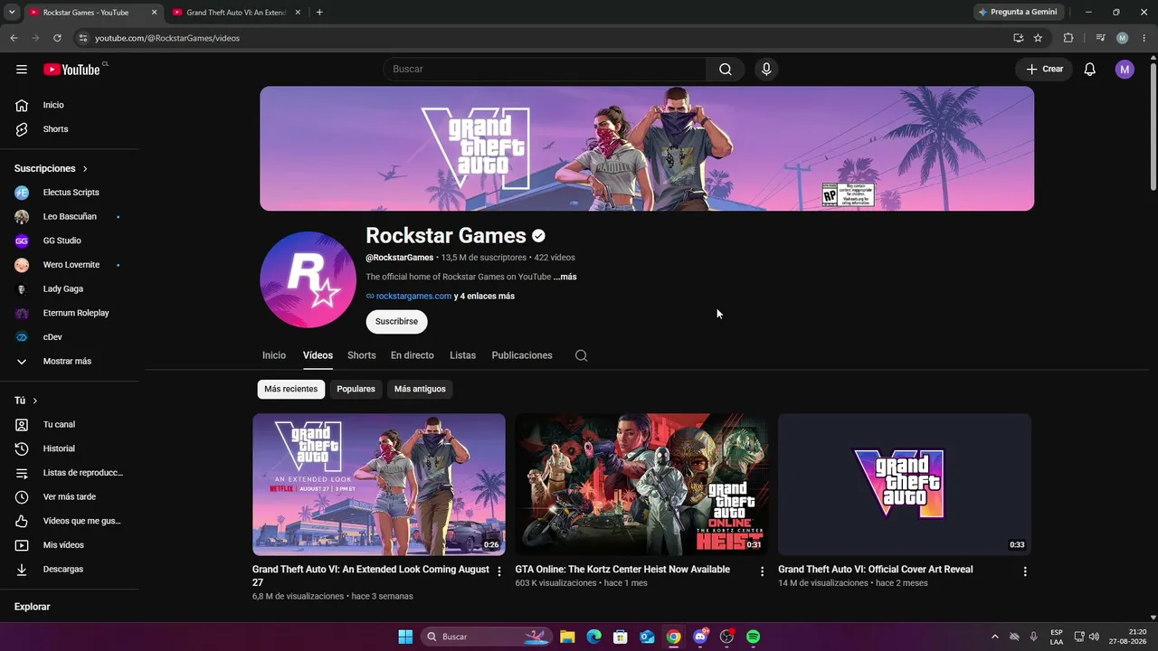This screenshot has width=1158, height=651.
Task: Open the Extended Look Coming August 27 title
Action: (371, 576)
